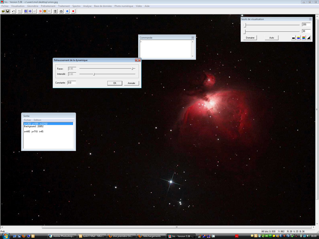Click the taskbar clock showing 08:09
The height and width of the screenshot is (239, 319).
(x=314, y=236)
